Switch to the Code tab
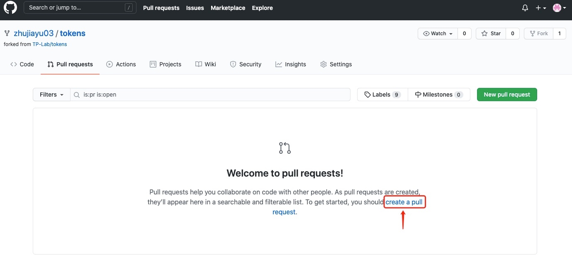Viewport: 572px width, 257px height. pos(22,64)
